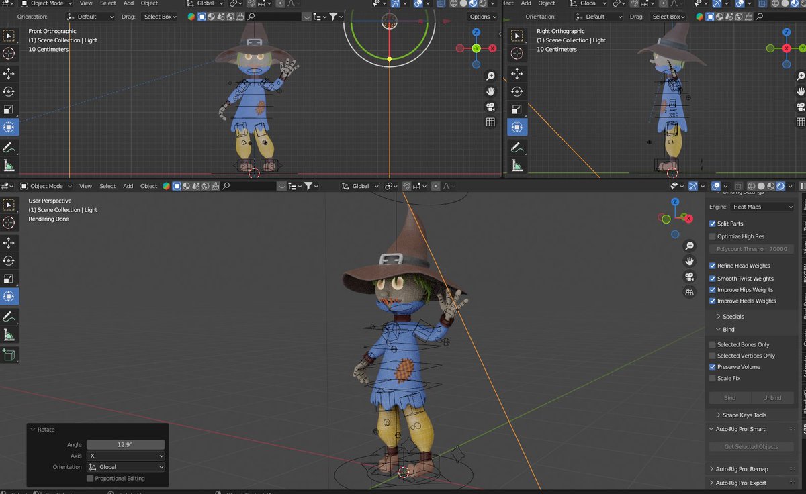
Task: Open View menu in Front Orthographic viewport
Action: (x=86, y=3)
